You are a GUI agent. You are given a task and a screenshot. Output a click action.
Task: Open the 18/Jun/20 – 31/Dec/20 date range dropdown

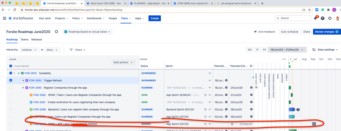(x=287, y=50)
